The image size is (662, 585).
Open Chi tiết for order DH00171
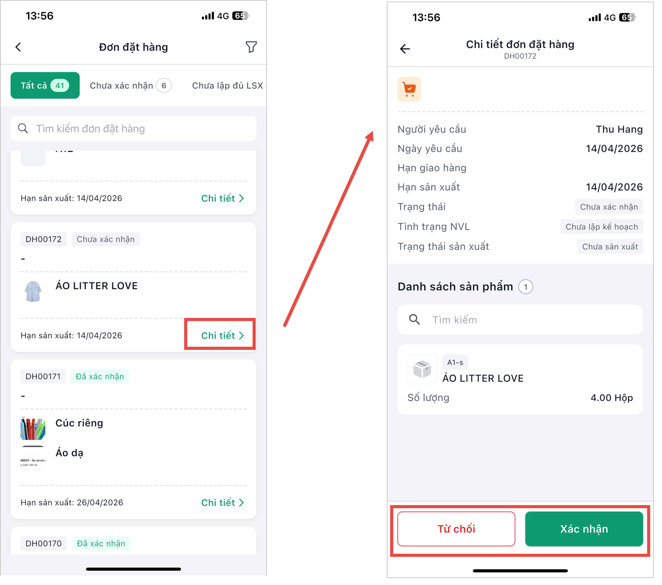pos(222,502)
